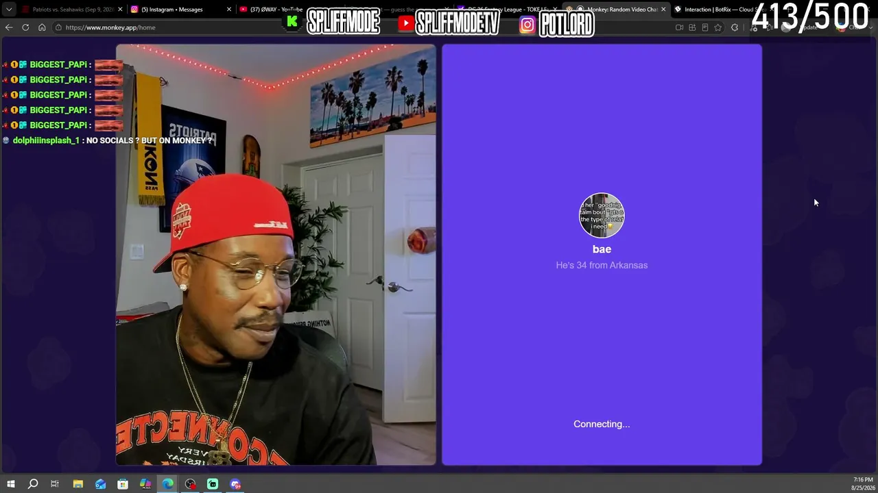Click the "Connecting..." status text
The image size is (878, 493).
[x=602, y=424]
